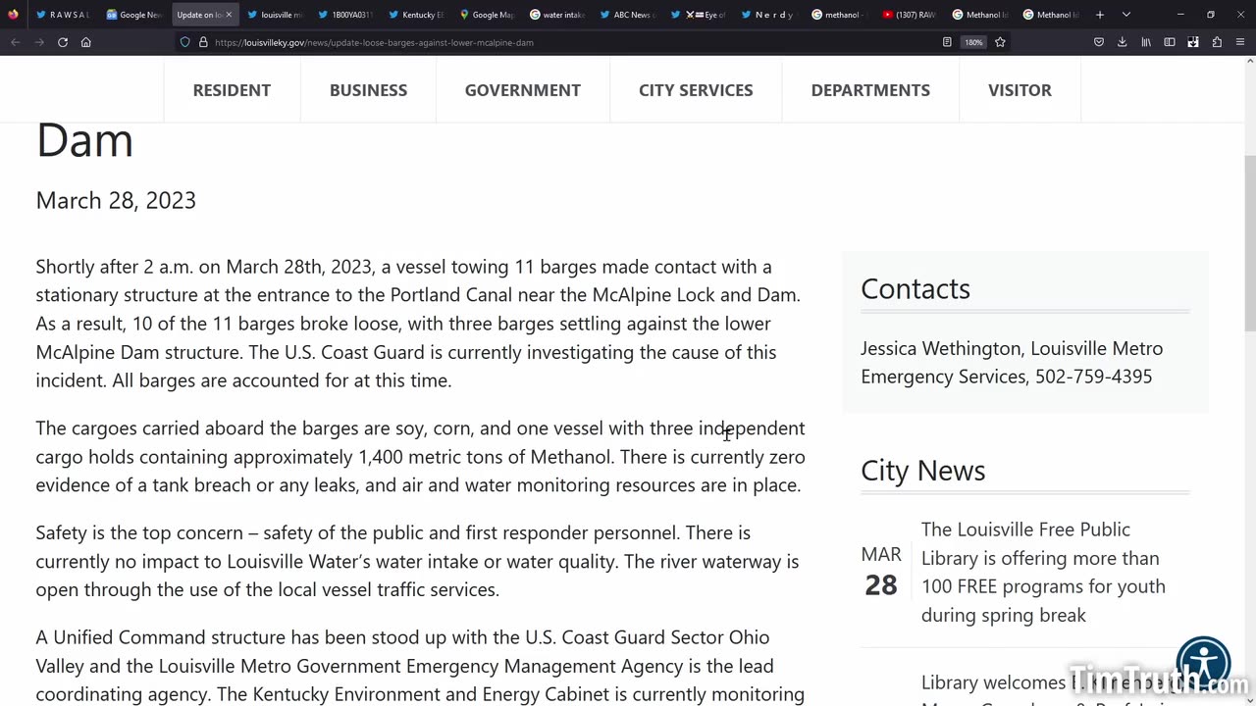Click the forward navigation arrow
This screenshot has height=706, width=1256.
point(39,42)
